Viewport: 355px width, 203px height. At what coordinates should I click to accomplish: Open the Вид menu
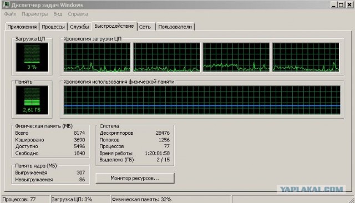(58, 14)
